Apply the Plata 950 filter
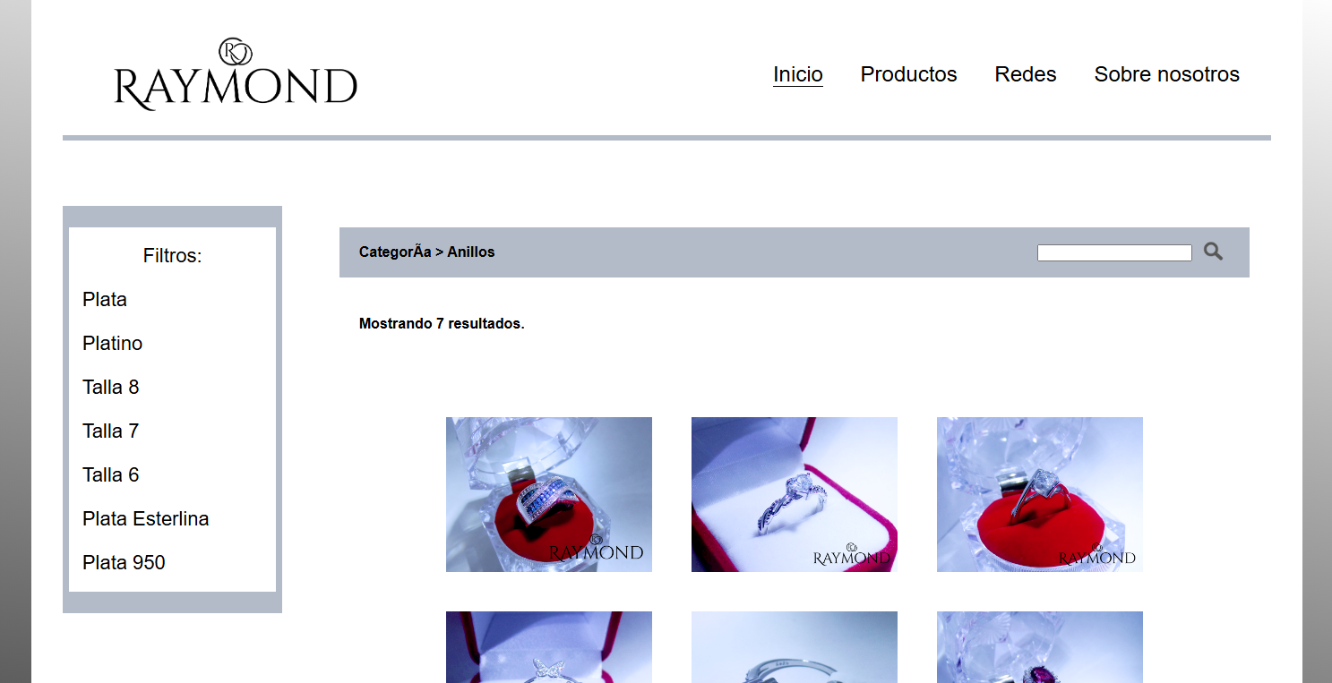Screen dimensions: 1332x683 (x=124, y=563)
